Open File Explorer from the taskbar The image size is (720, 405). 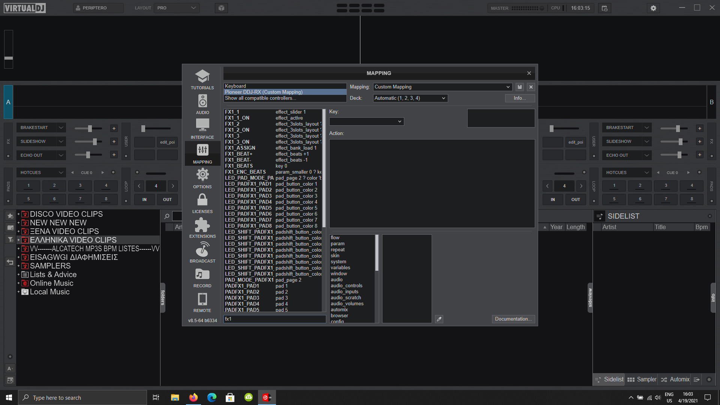pos(175,397)
